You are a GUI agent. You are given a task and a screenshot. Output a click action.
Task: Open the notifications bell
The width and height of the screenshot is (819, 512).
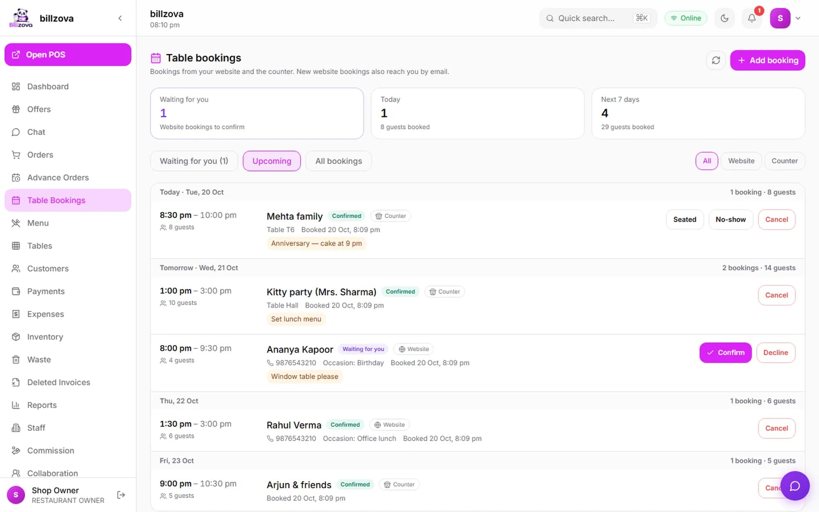tap(752, 18)
